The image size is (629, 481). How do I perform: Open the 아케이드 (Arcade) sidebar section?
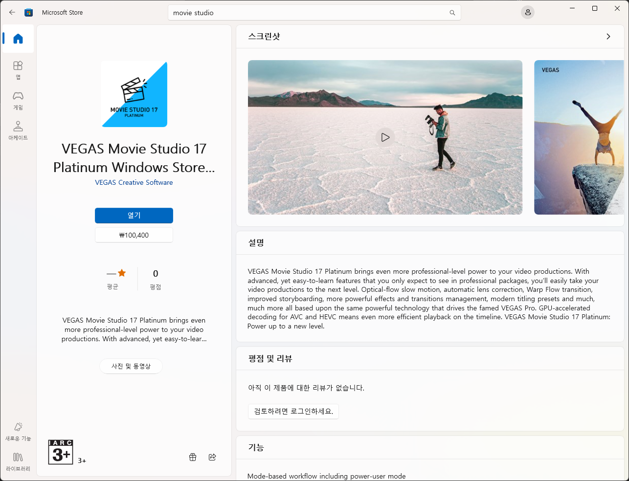click(18, 131)
